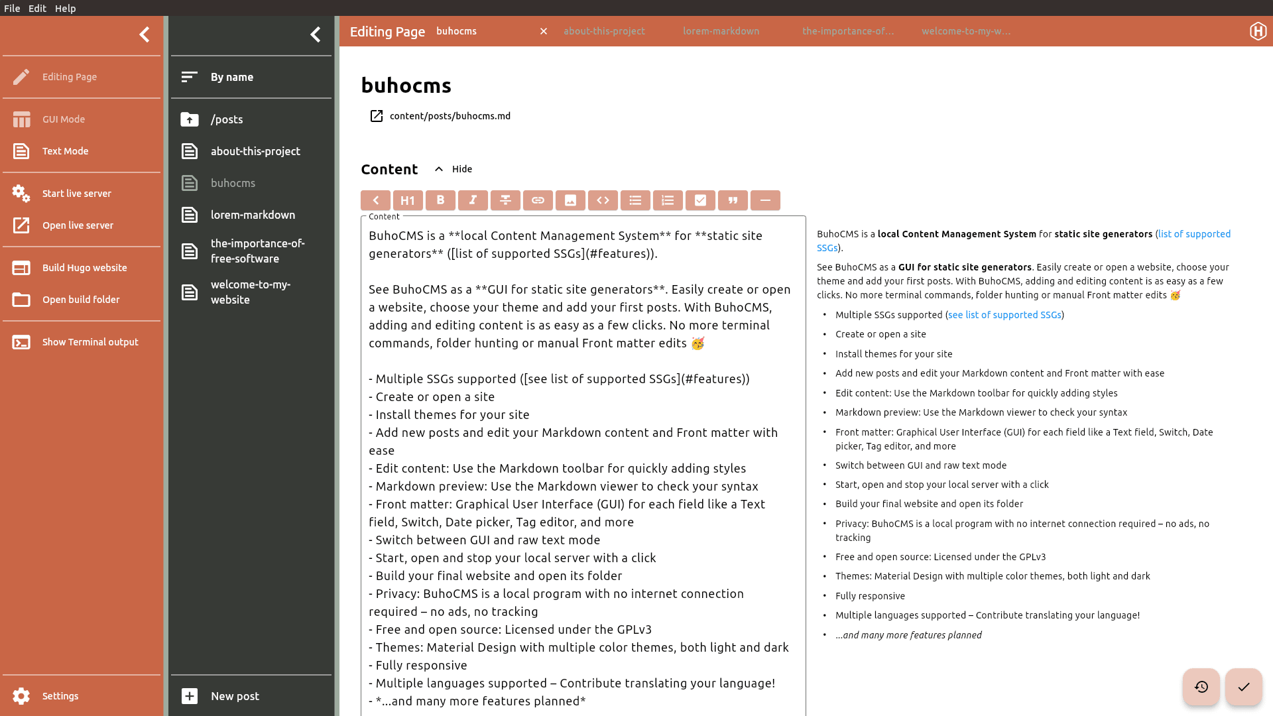Open the Edit menu

tap(37, 8)
